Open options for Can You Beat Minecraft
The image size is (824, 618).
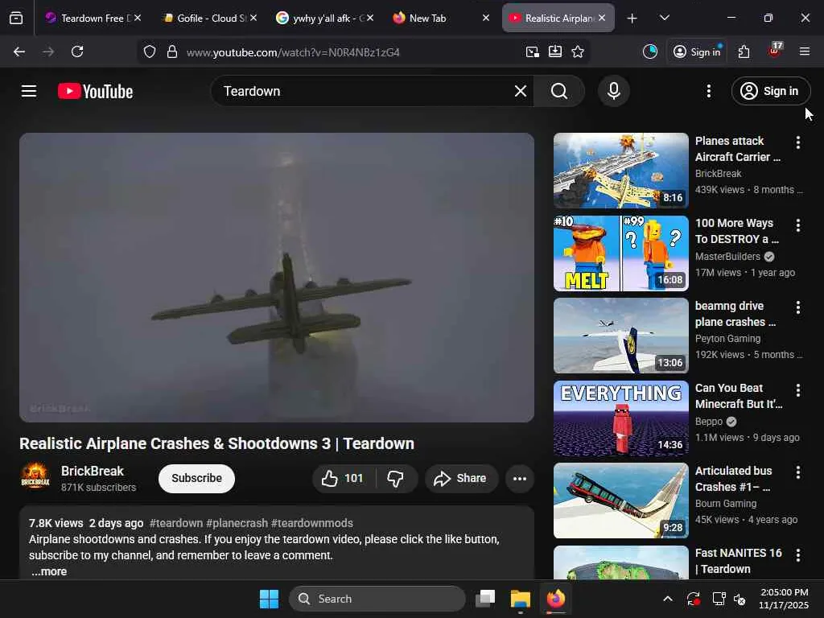797,390
